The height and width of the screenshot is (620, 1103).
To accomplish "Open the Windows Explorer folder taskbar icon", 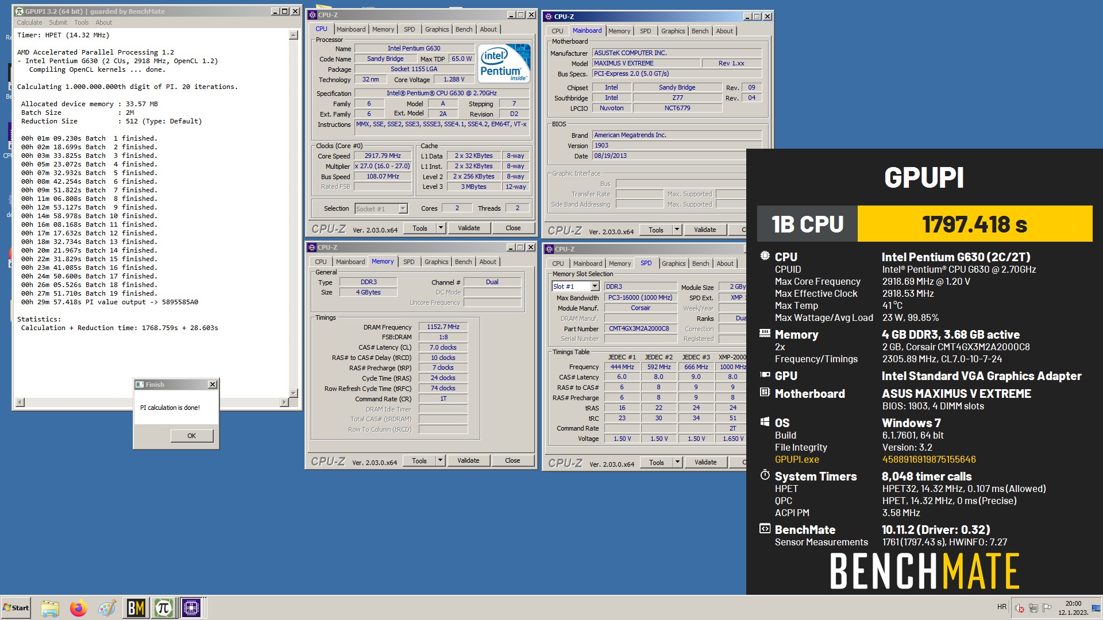I will click(x=50, y=608).
